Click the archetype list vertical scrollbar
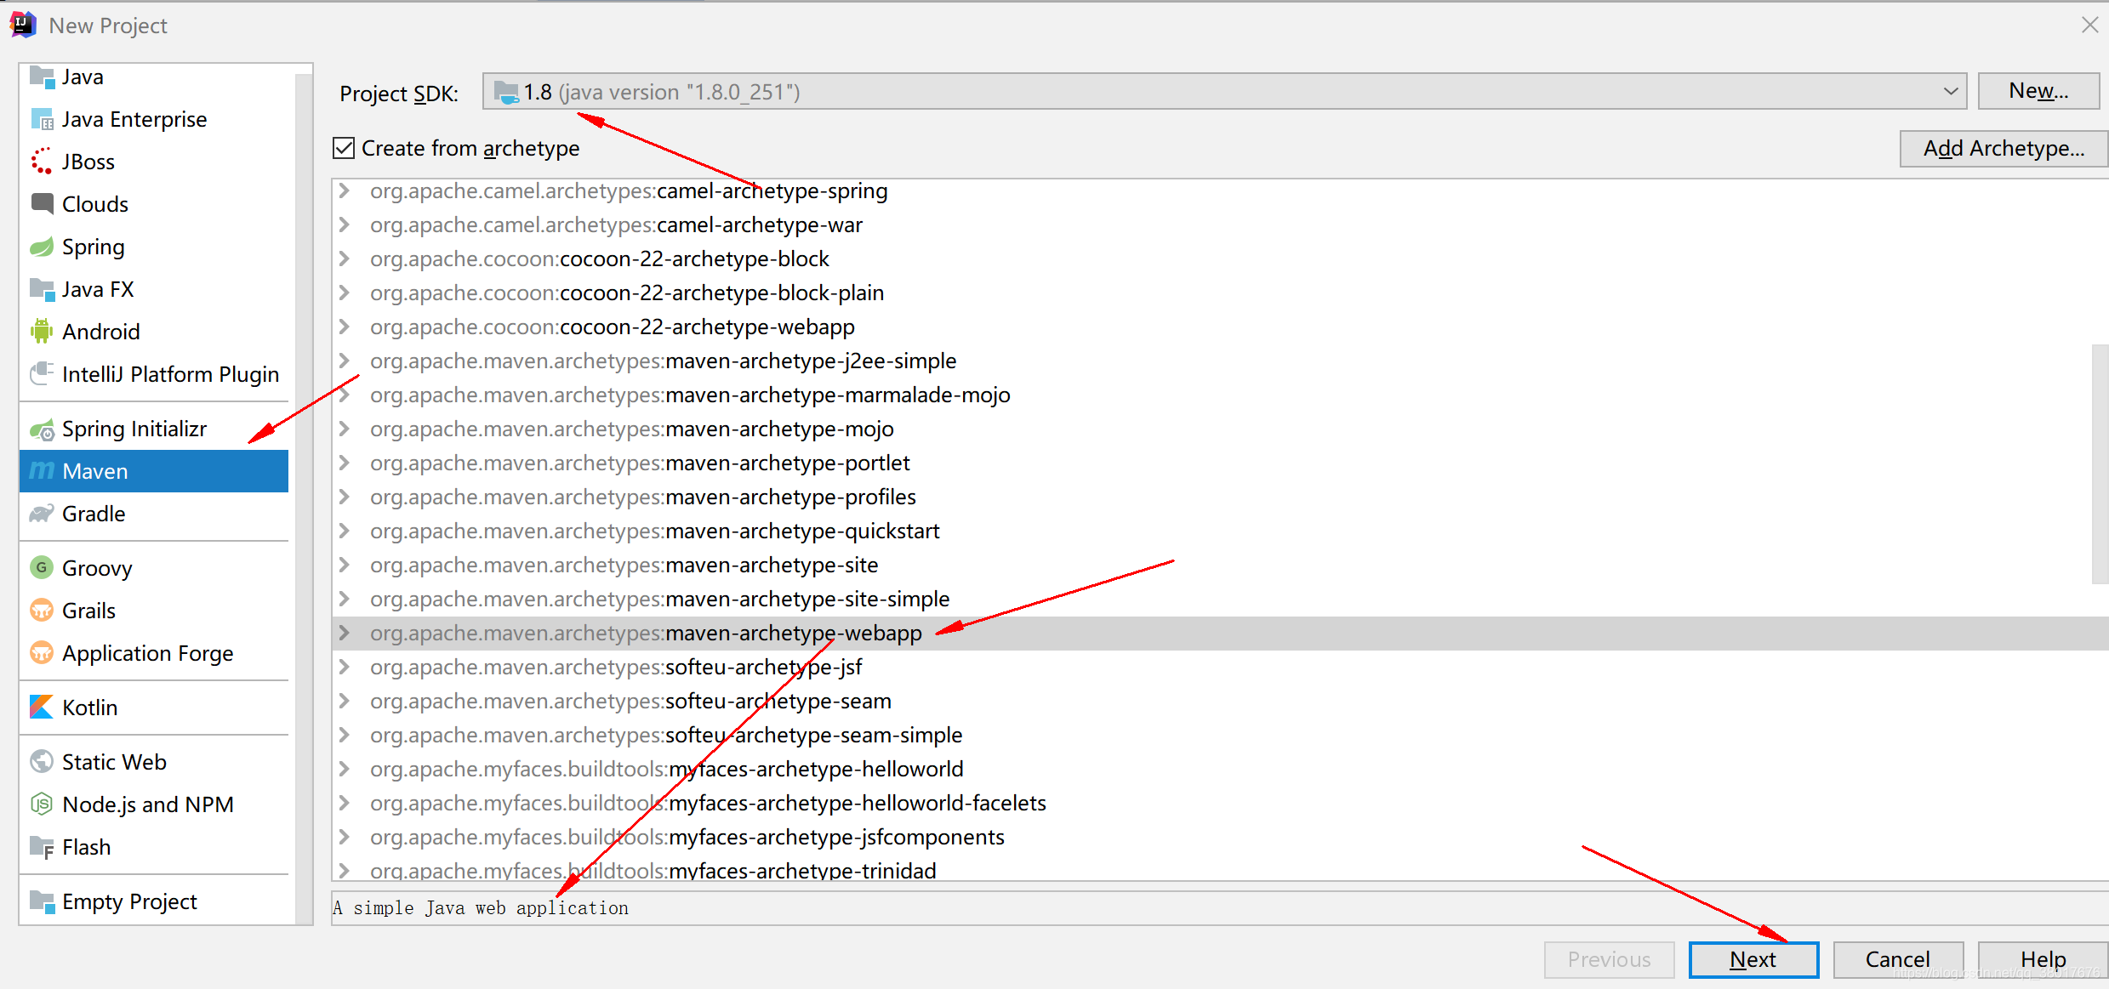Viewport: 2109px width, 989px height. (2100, 464)
